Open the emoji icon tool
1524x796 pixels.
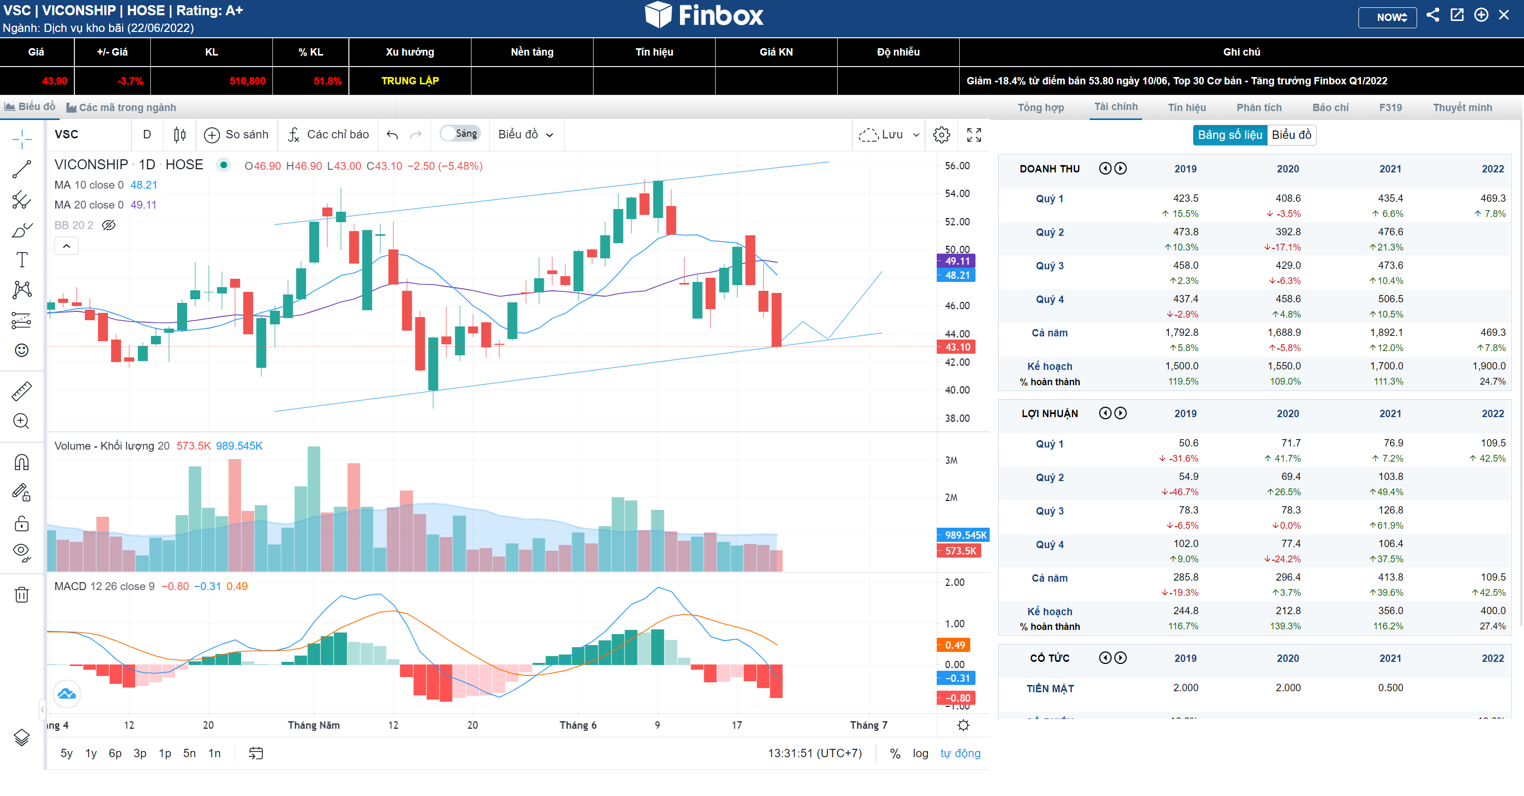point(22,351)
